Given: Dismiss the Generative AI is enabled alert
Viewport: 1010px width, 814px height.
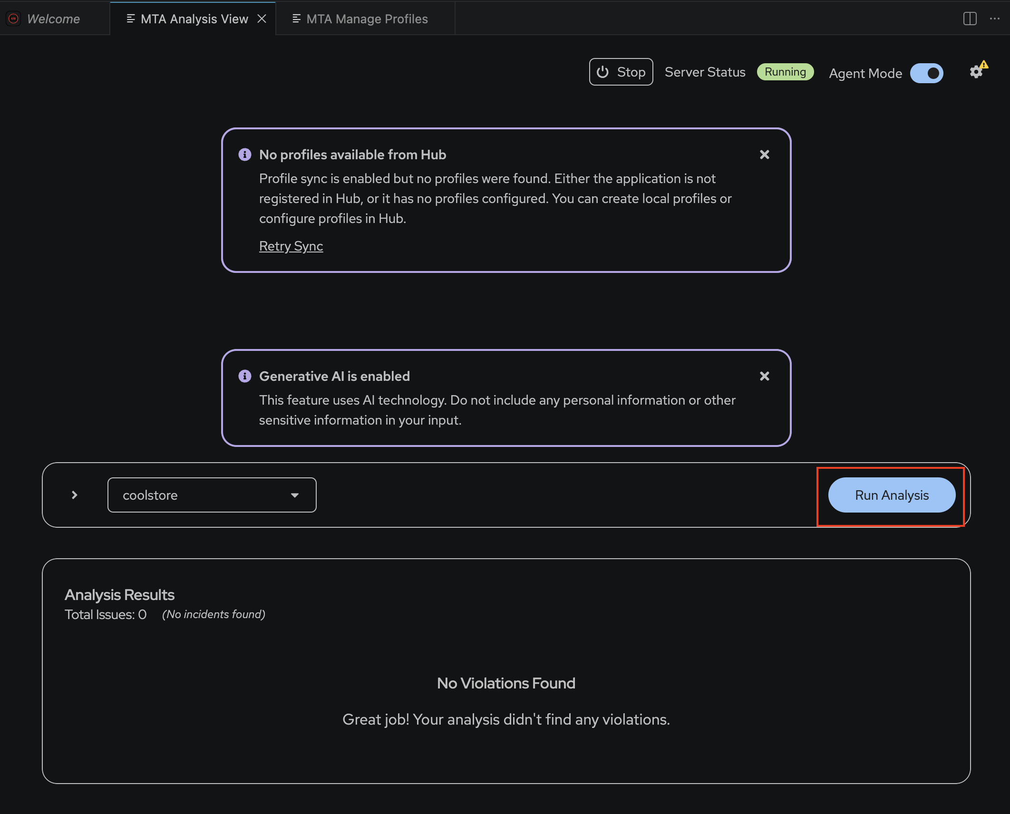Looking at the screenshot, I should coord(765,376).
